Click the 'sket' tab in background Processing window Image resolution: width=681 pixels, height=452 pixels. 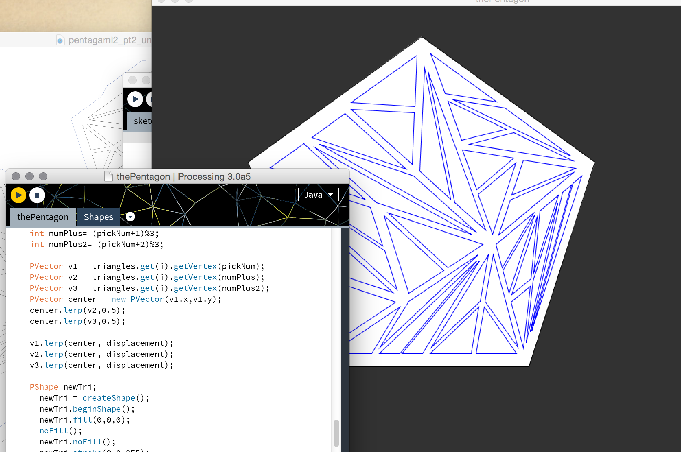click(x=141, y=121)
